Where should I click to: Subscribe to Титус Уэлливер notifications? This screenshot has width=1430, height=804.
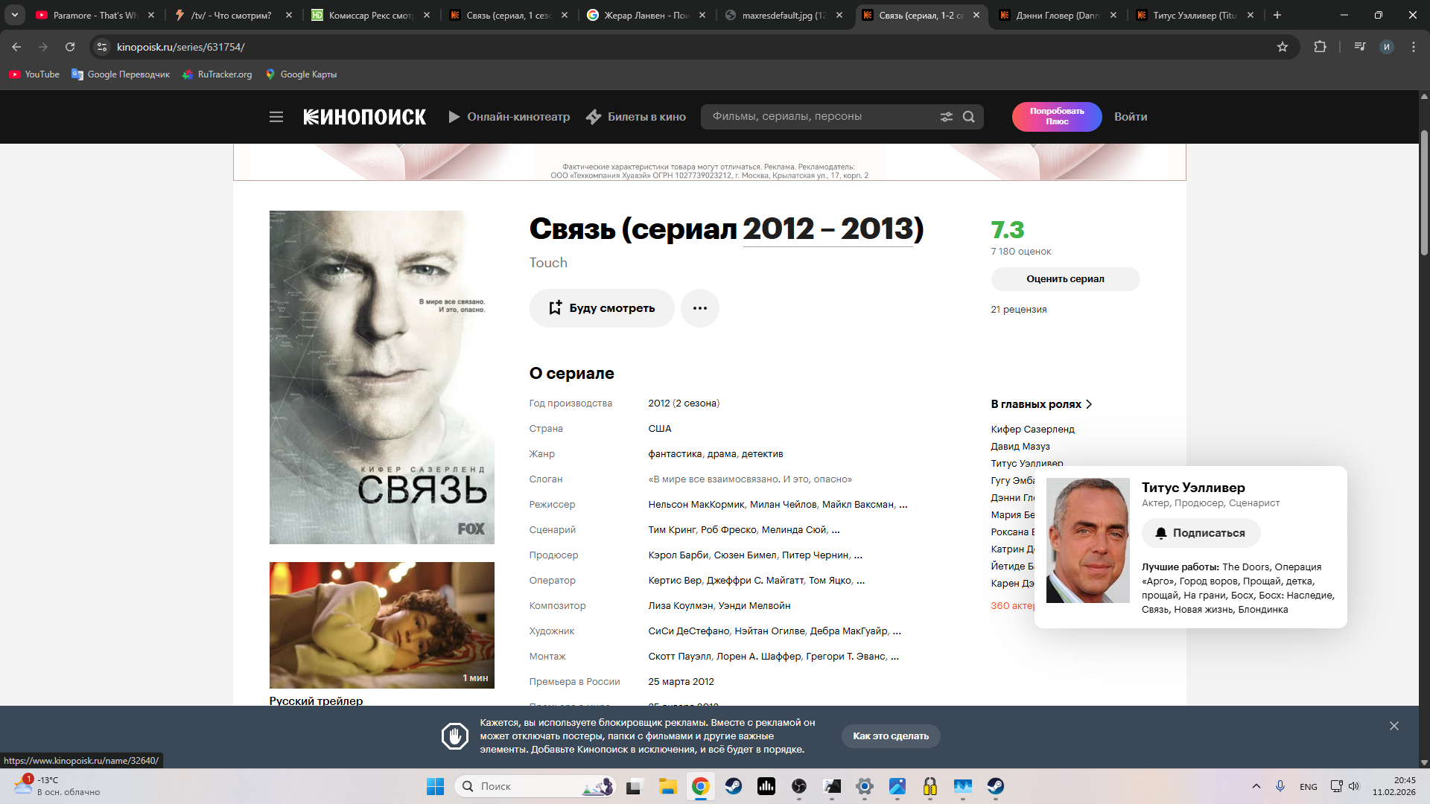point(1201,533)
